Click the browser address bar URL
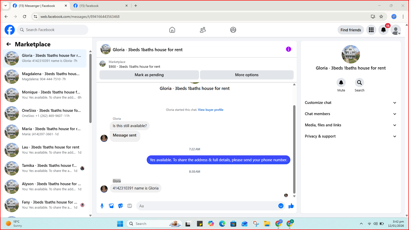The image size is (409, 230). (80, 17)
